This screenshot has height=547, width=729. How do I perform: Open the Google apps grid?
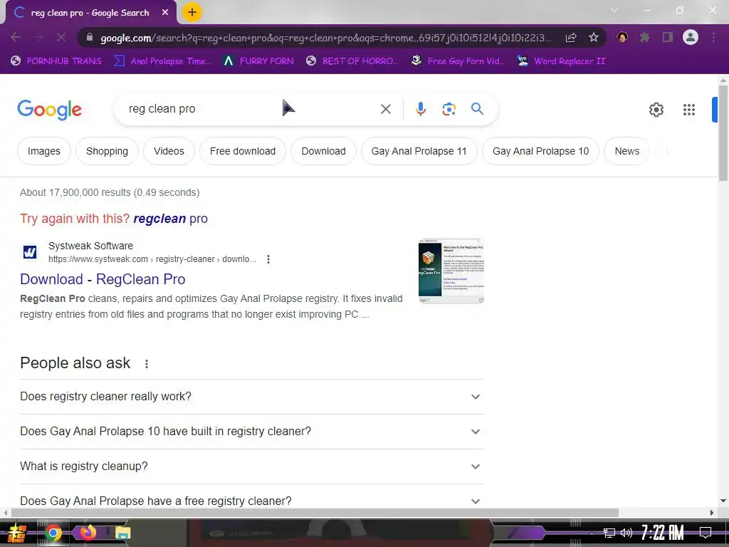coord(688,110)
